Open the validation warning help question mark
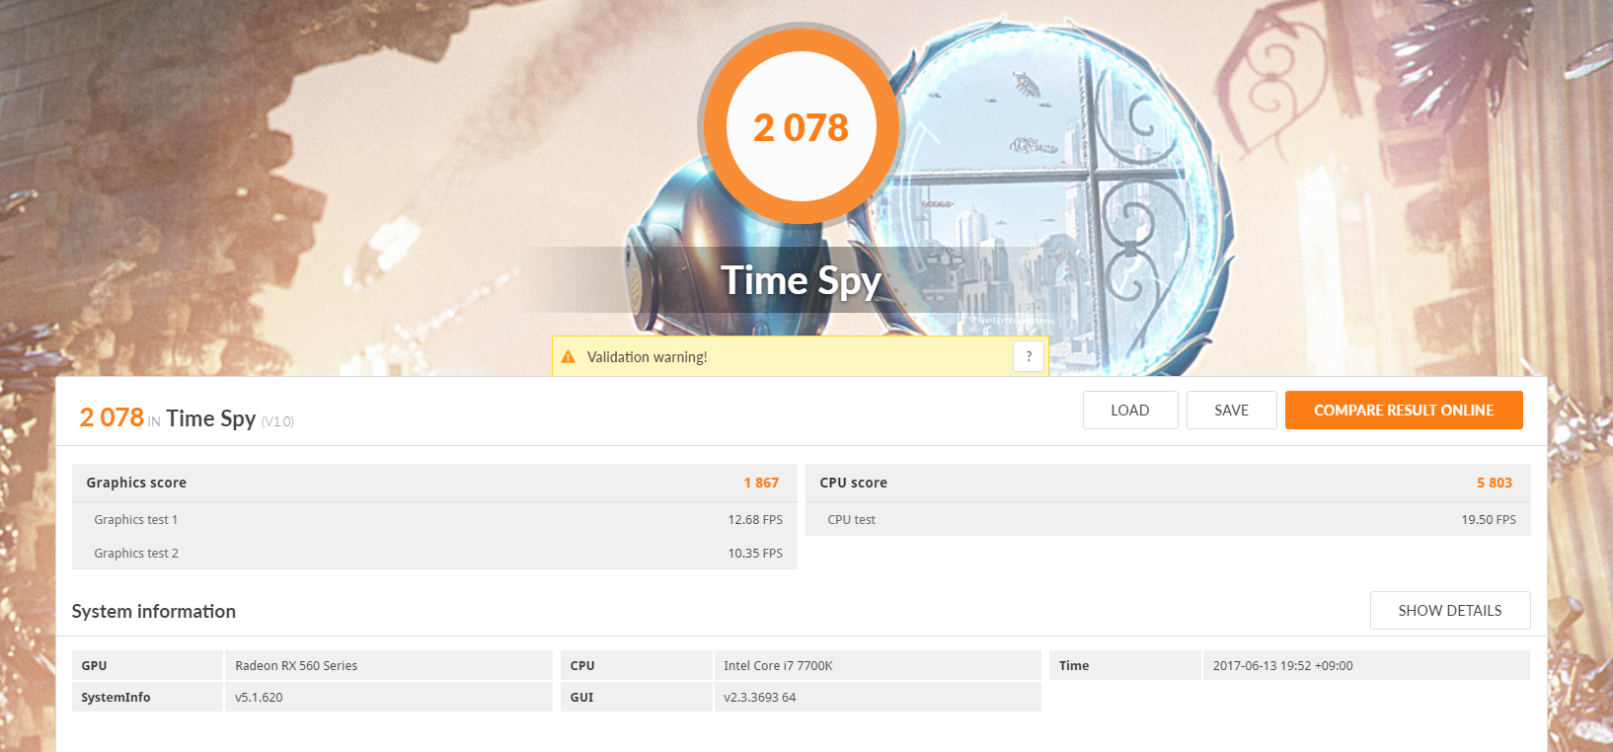The image size is (1613, 752). [x=1029, y=356]
